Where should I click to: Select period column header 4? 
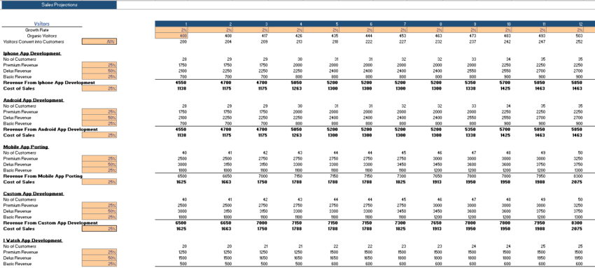(x=286, y=24)
